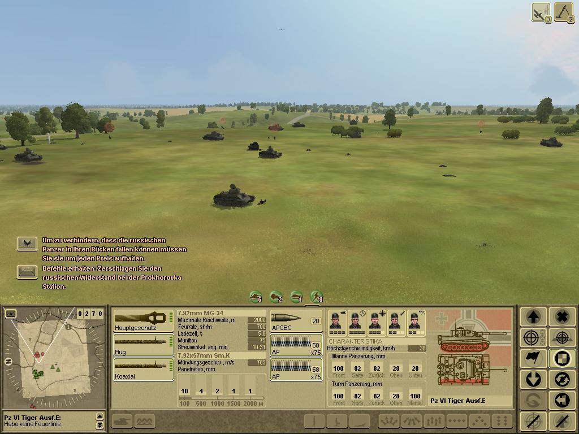579x434 pixels.
Task: Toggle the minimap view mode button
Action: point(10,314)
